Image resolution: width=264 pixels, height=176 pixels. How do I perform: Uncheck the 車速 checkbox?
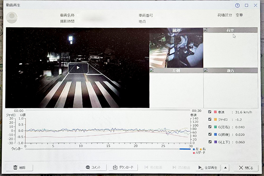point(210,112)
